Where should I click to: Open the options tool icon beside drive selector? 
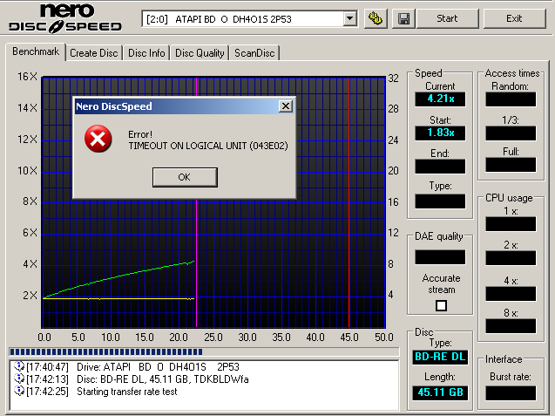pyautogui.click(x=376, y=18)
